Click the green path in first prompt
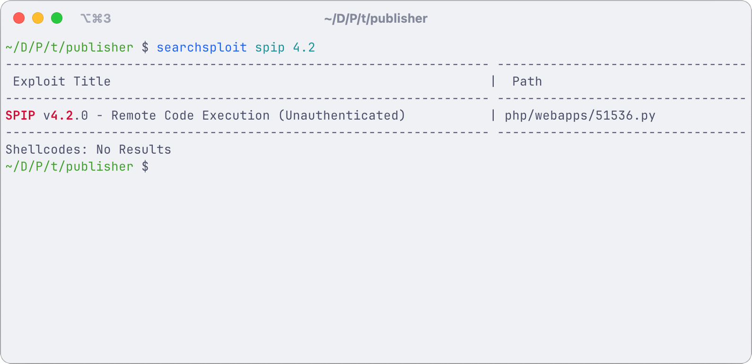 70,47
